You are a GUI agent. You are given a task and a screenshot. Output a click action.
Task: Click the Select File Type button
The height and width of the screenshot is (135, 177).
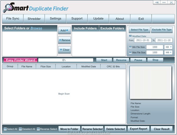click(x=140, y=30)
